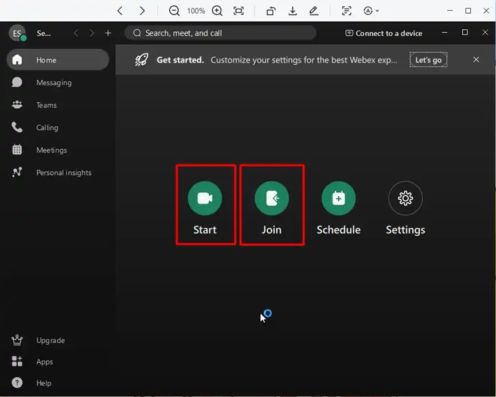
Task: Open Messaging from the sidebar
Action: pos(53,82)
